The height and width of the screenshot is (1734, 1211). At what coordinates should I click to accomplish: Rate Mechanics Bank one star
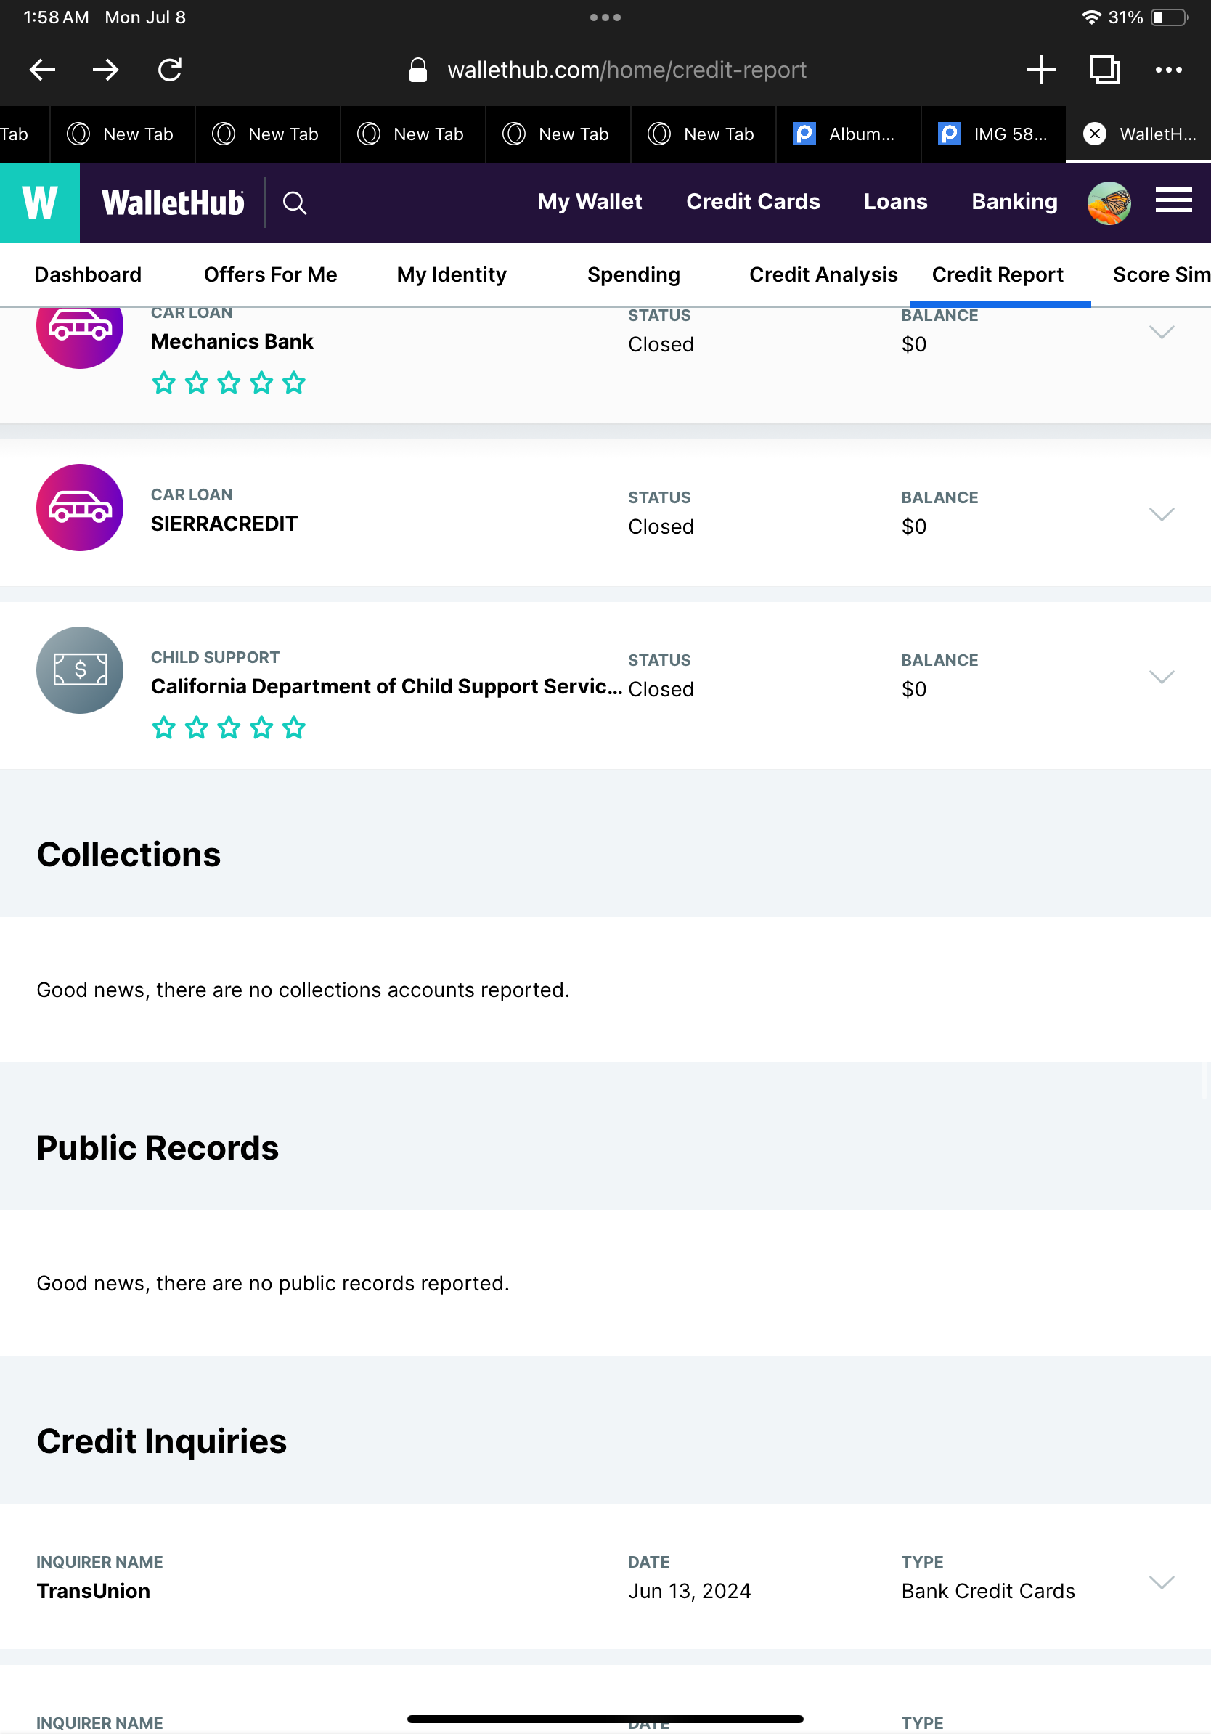[x=164, y=383]
